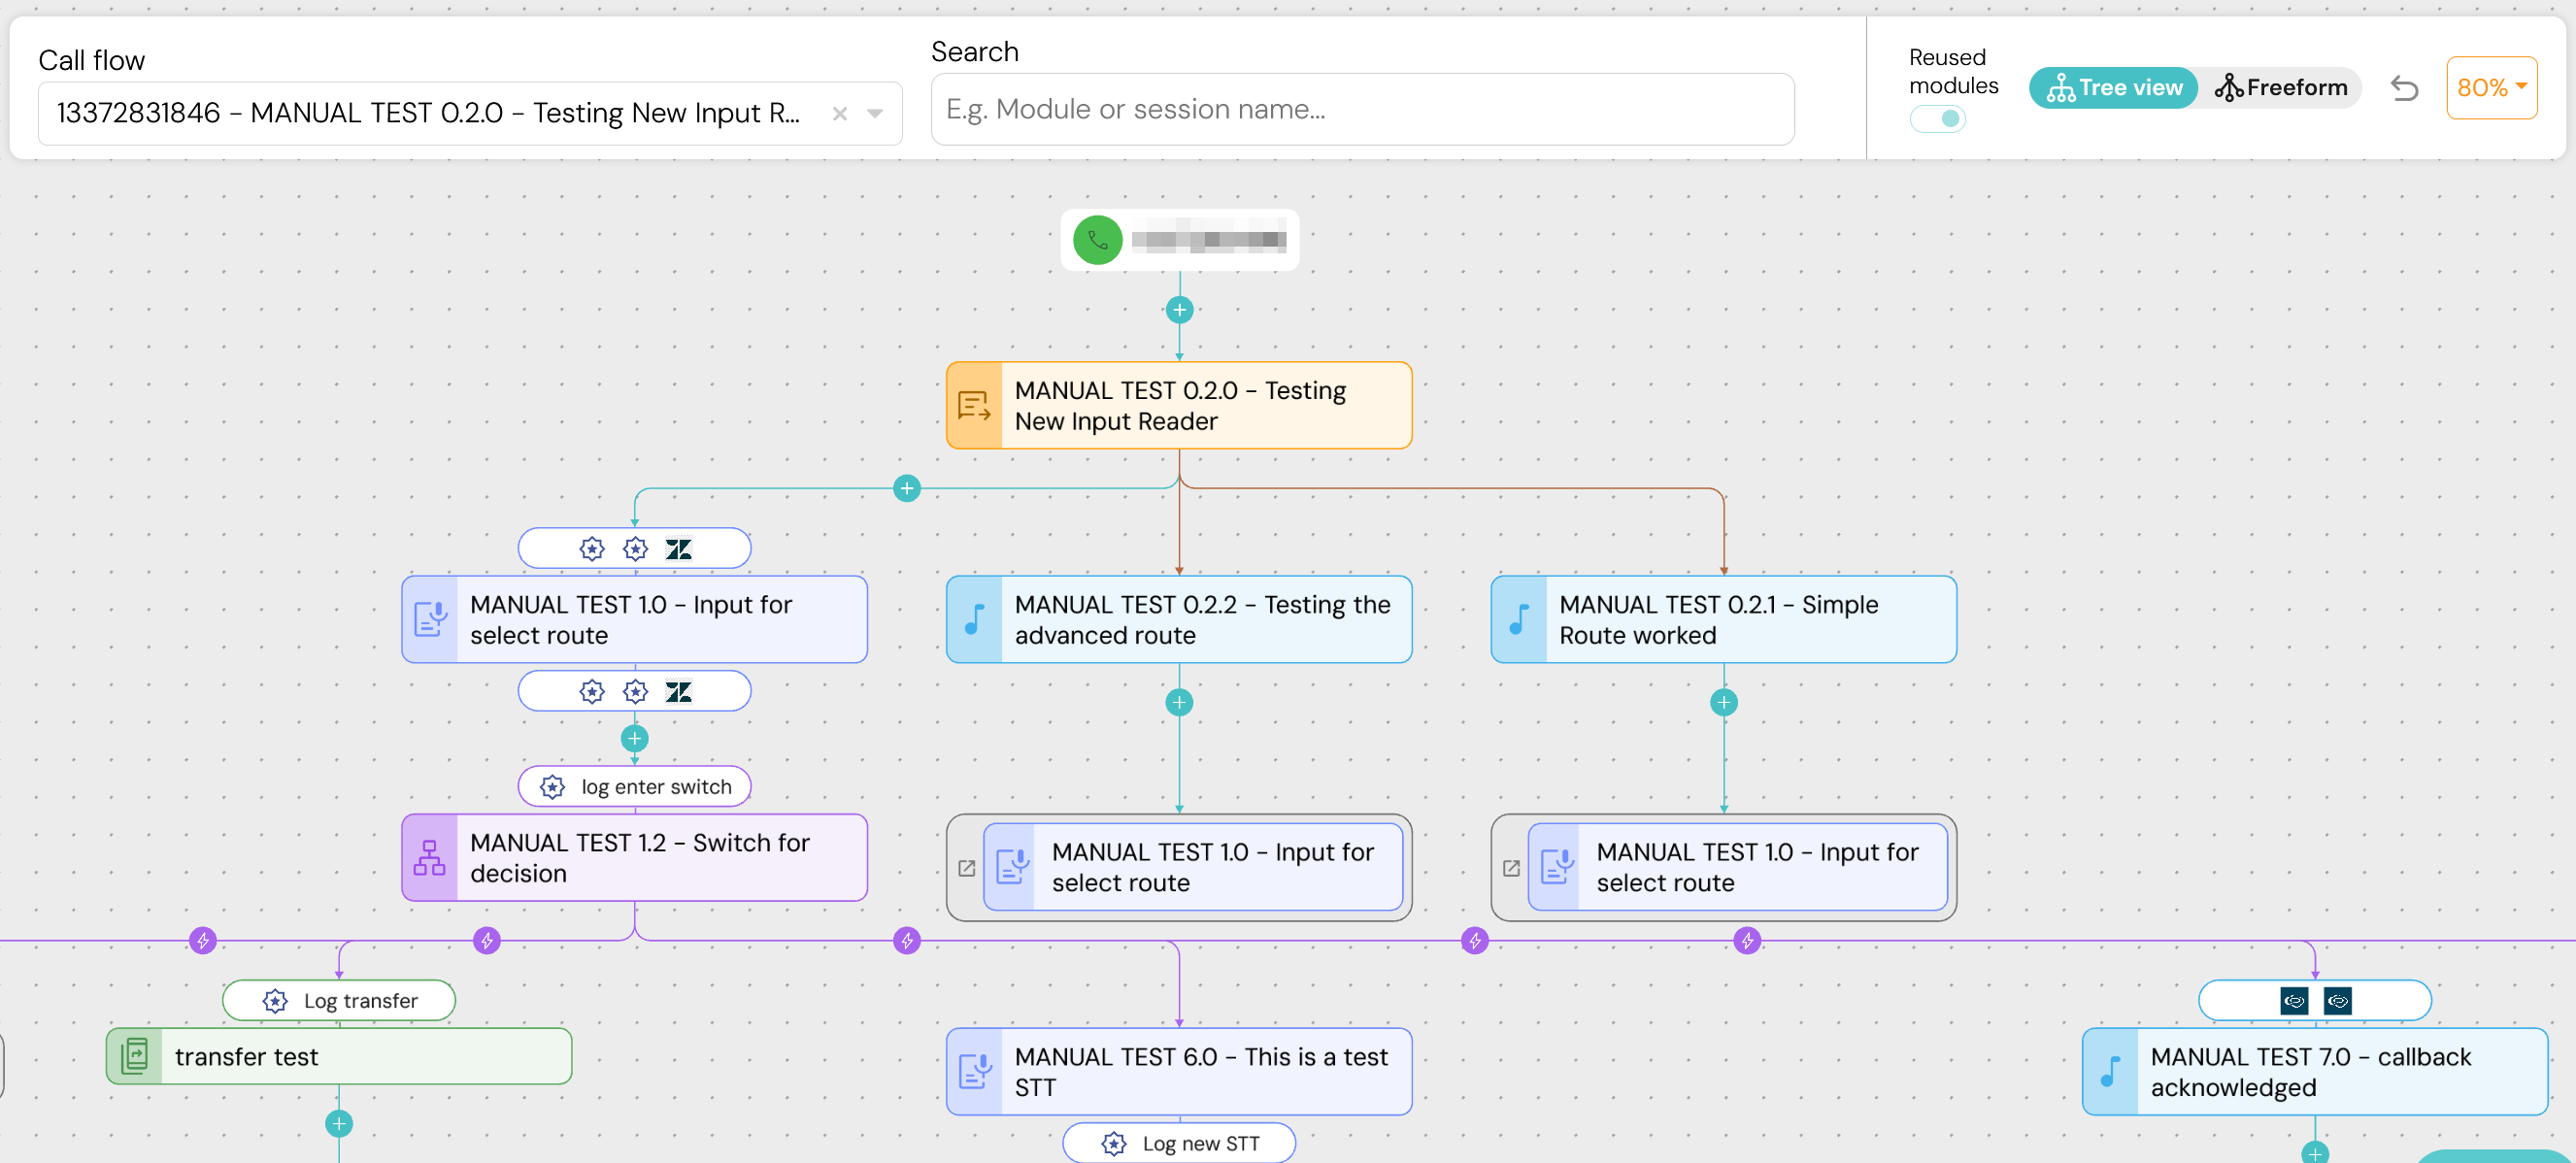
Task: Click the Switch for decision module icon
Action: (x=430, y=858)
